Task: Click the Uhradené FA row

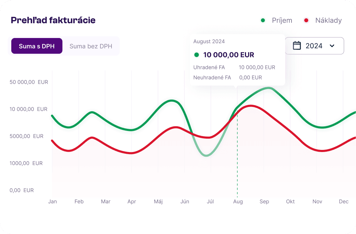Action: pyautogui.click(x=234, y=67)
